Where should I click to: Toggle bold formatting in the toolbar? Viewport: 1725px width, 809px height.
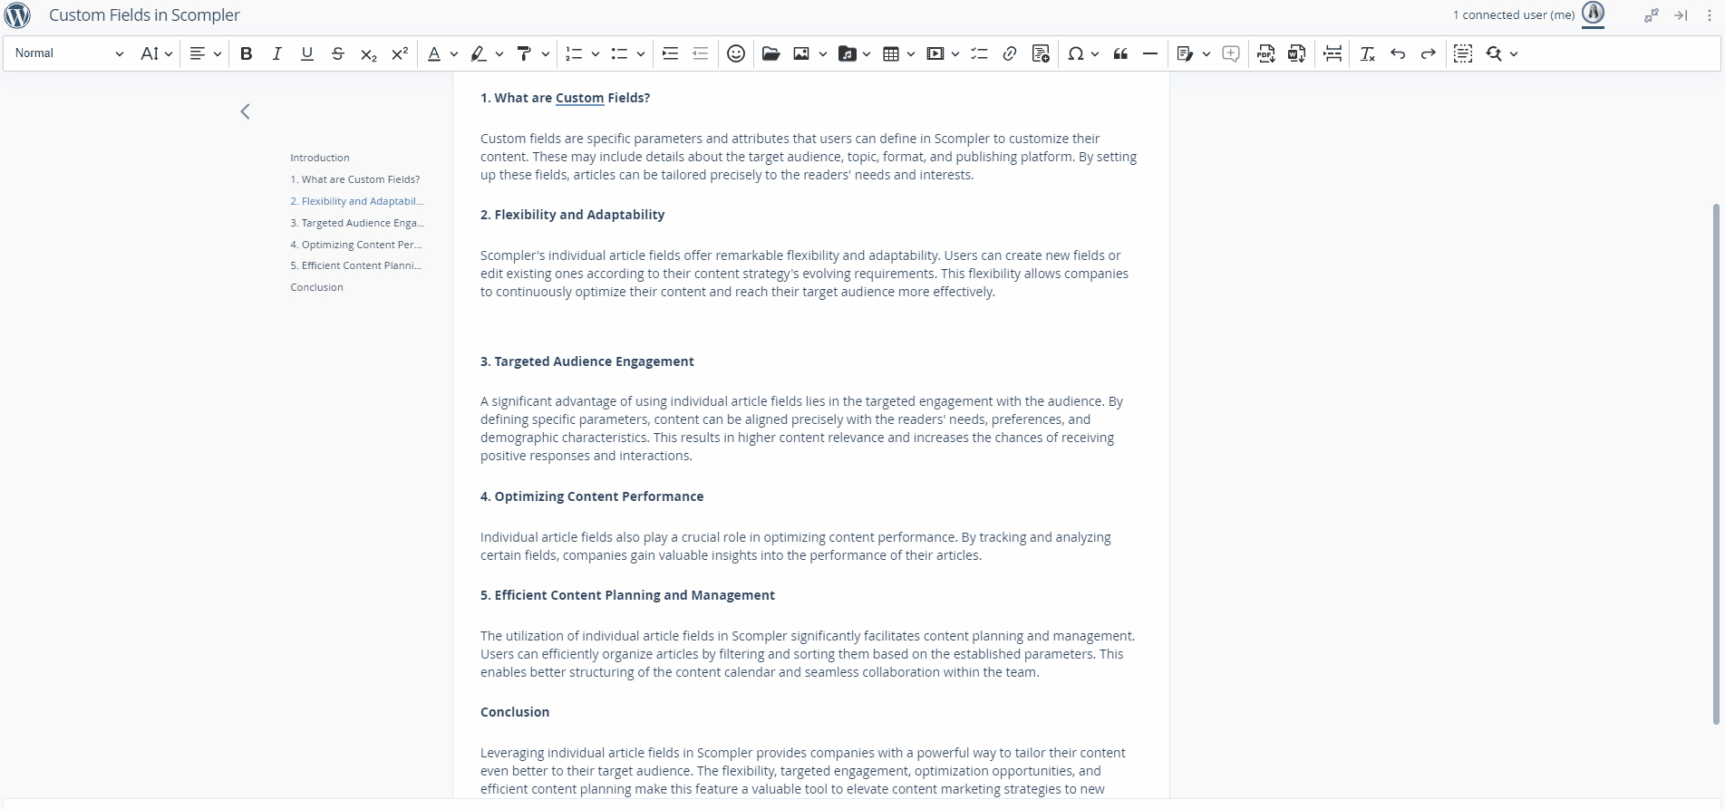click(x=246, y=53)
